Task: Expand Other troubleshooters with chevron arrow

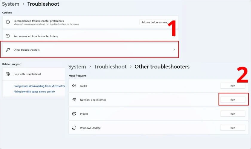Action: pos(174,50)
